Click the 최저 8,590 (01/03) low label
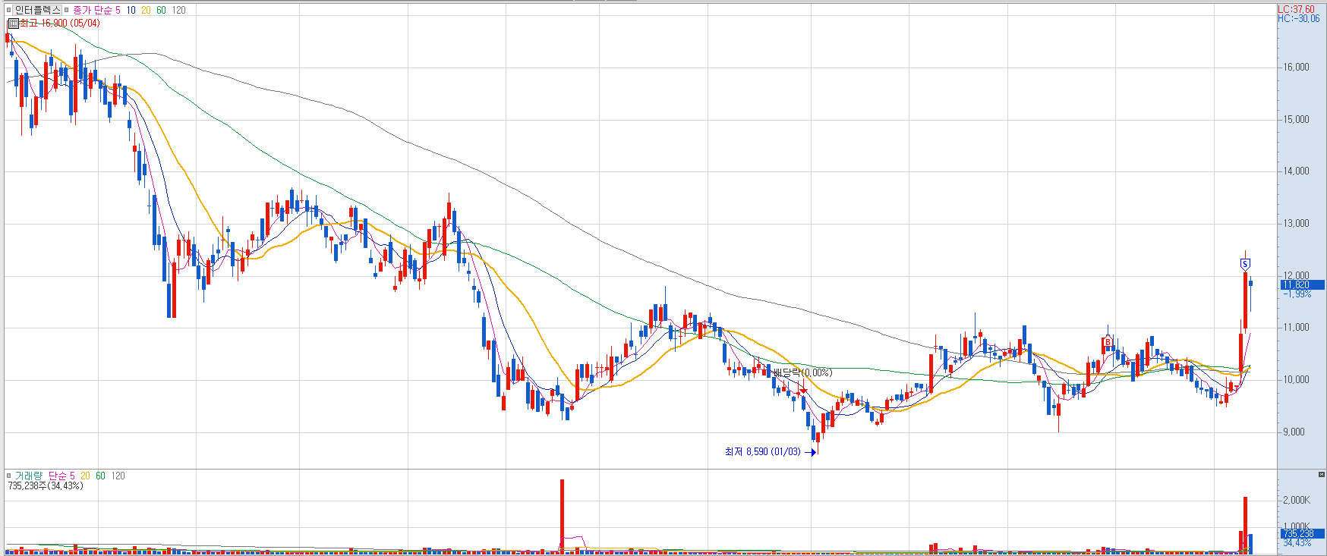1327x556 pixels. [762, 452]
